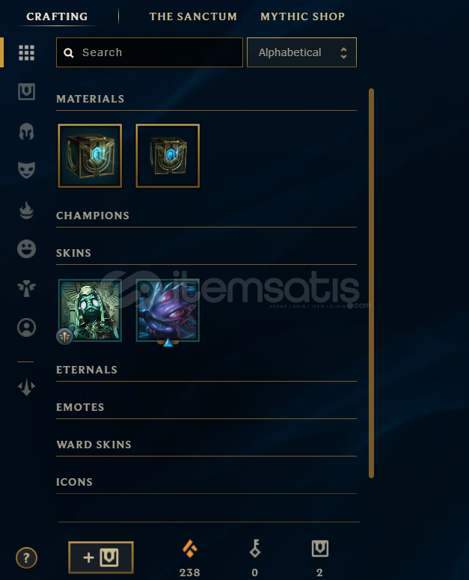The width and height of the screenshot is (469, 580).
Task: Select the all-items grid filter icon
Action: [x=27, y=53]
